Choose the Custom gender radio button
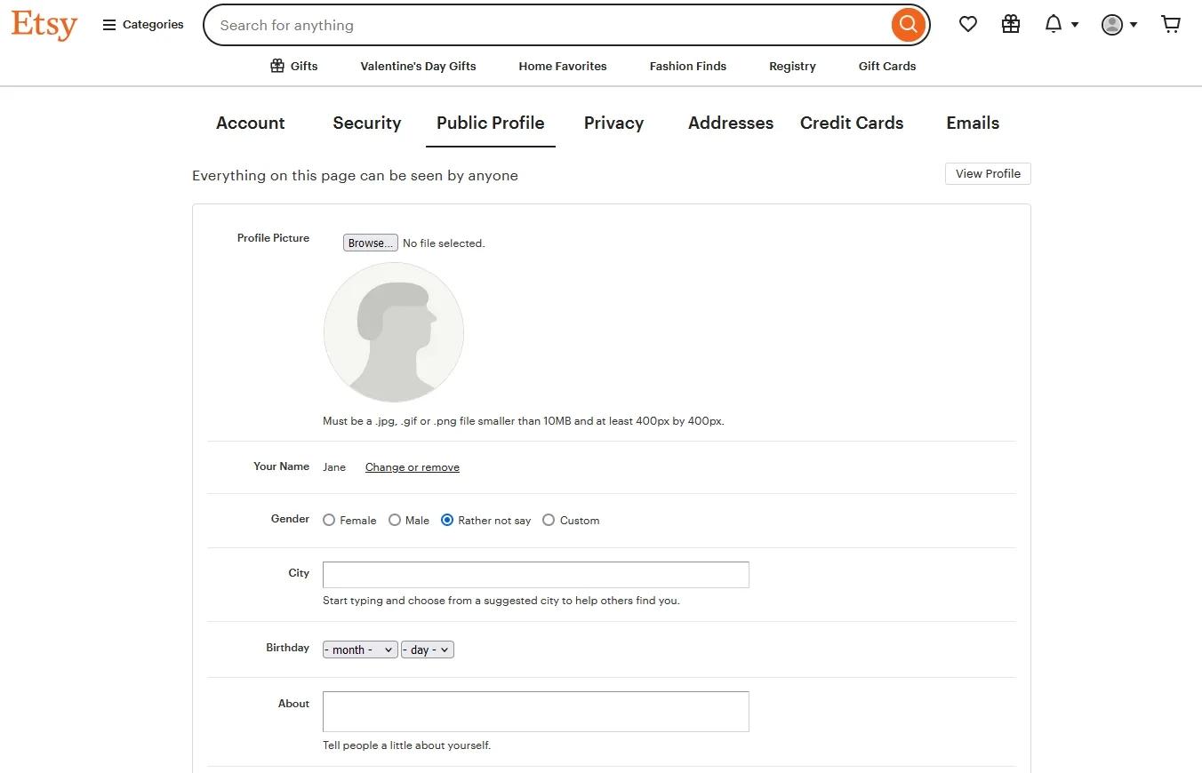This screenshot has height=773, width=1202. click(549, 521)
